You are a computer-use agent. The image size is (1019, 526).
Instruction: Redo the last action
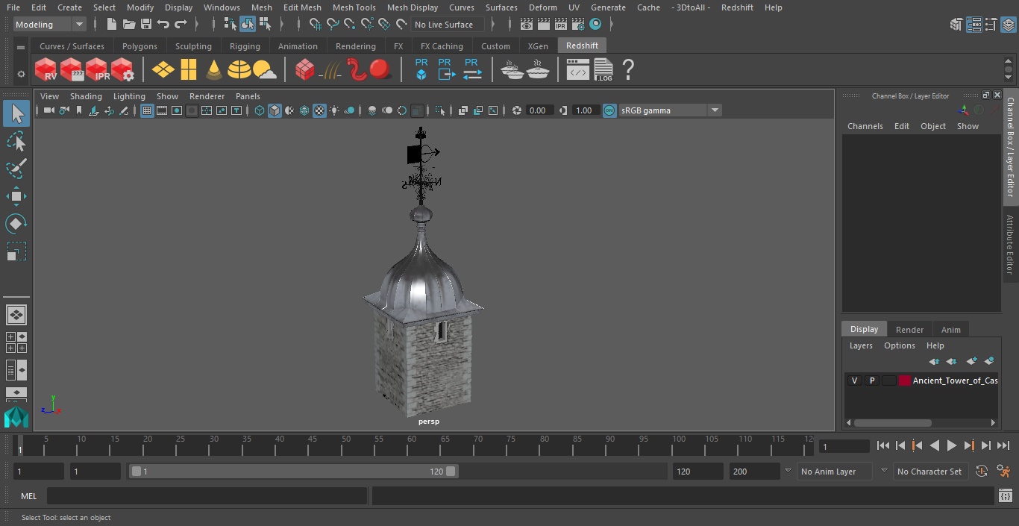point(181,25)
